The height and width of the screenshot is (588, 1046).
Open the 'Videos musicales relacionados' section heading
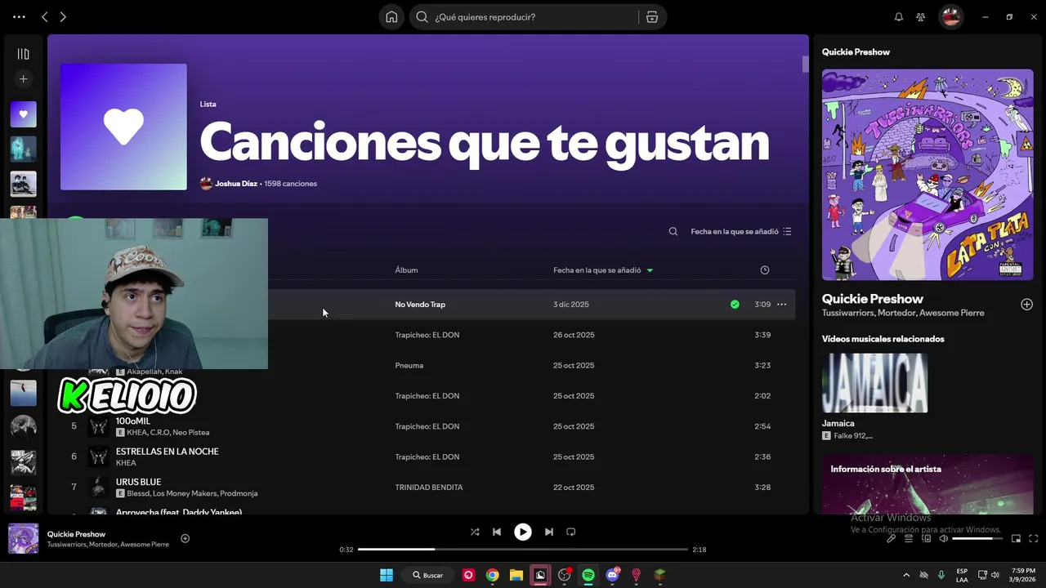(883, 339)
